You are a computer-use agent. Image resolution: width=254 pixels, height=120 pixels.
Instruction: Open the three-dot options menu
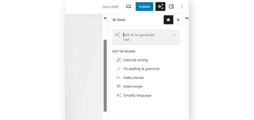click(182, 7)
